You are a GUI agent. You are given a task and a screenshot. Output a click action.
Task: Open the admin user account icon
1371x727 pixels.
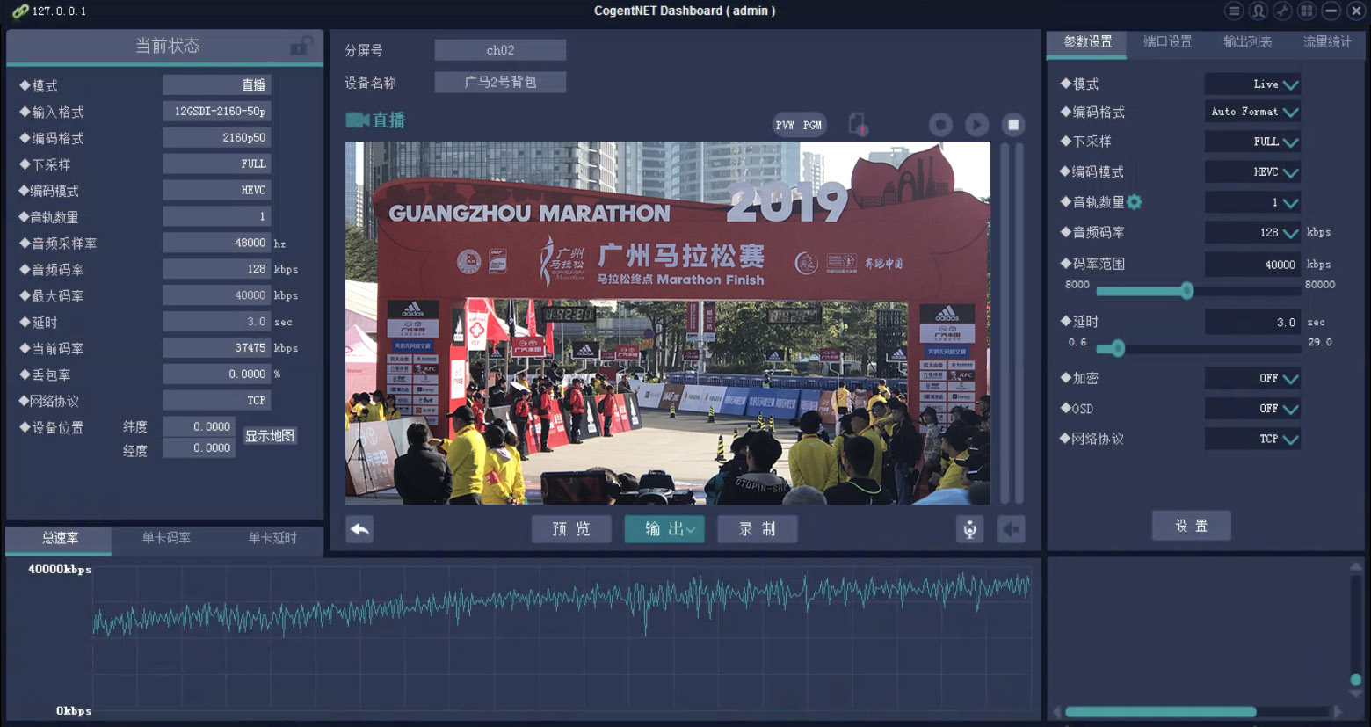pyautogui.click(x=1259, y=11)
